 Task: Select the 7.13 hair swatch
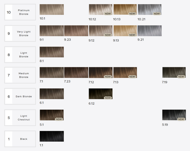point(125,72)
